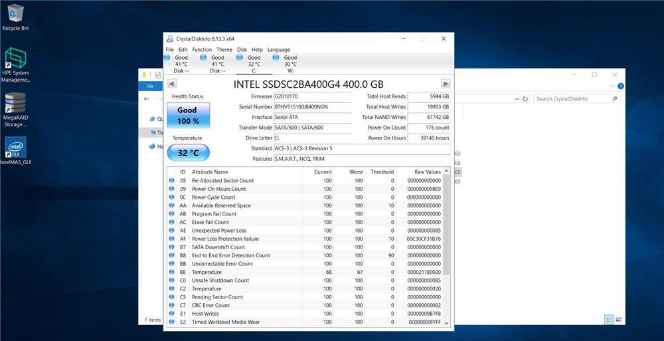664x341 pixels.
Task: Launch the IntelMAS_GUI desktop shortcut
Action: [16, 151]
